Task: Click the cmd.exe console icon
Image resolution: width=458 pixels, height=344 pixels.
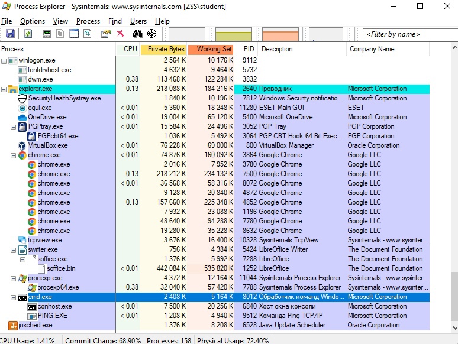Action: click(x=22, y=298)
